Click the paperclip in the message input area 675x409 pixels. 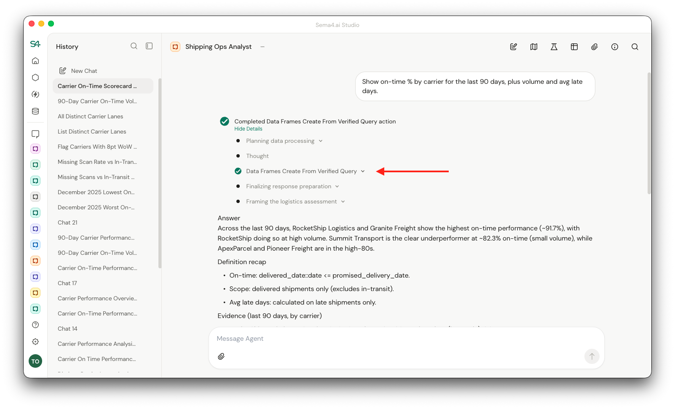pyautogui.click(x=221, y=356)
